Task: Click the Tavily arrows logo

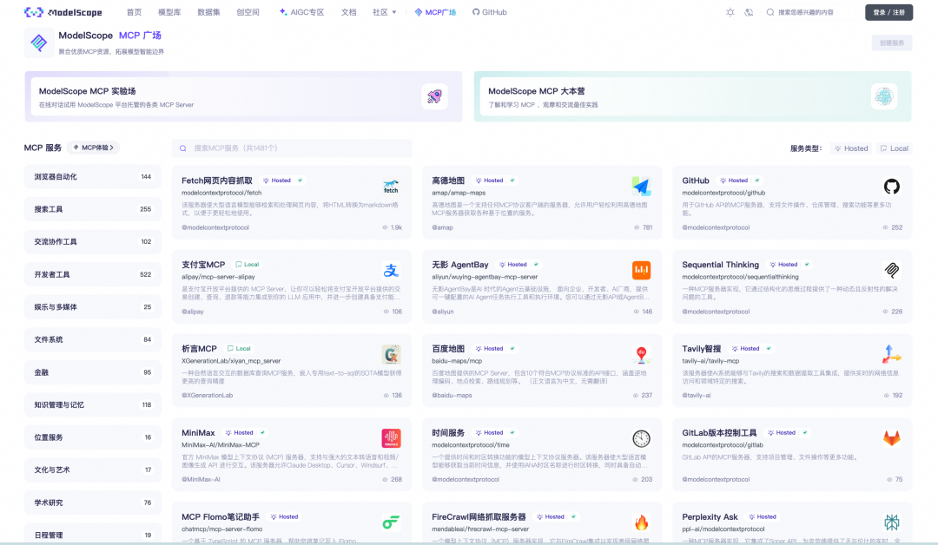Action: click(x=891, y=354)
